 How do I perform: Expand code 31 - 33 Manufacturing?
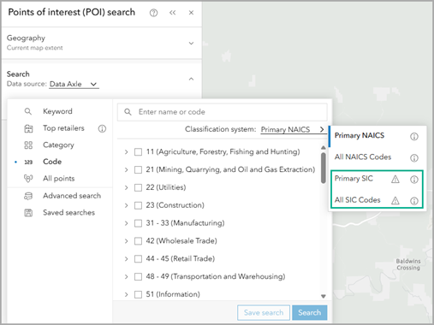point(126,223)
